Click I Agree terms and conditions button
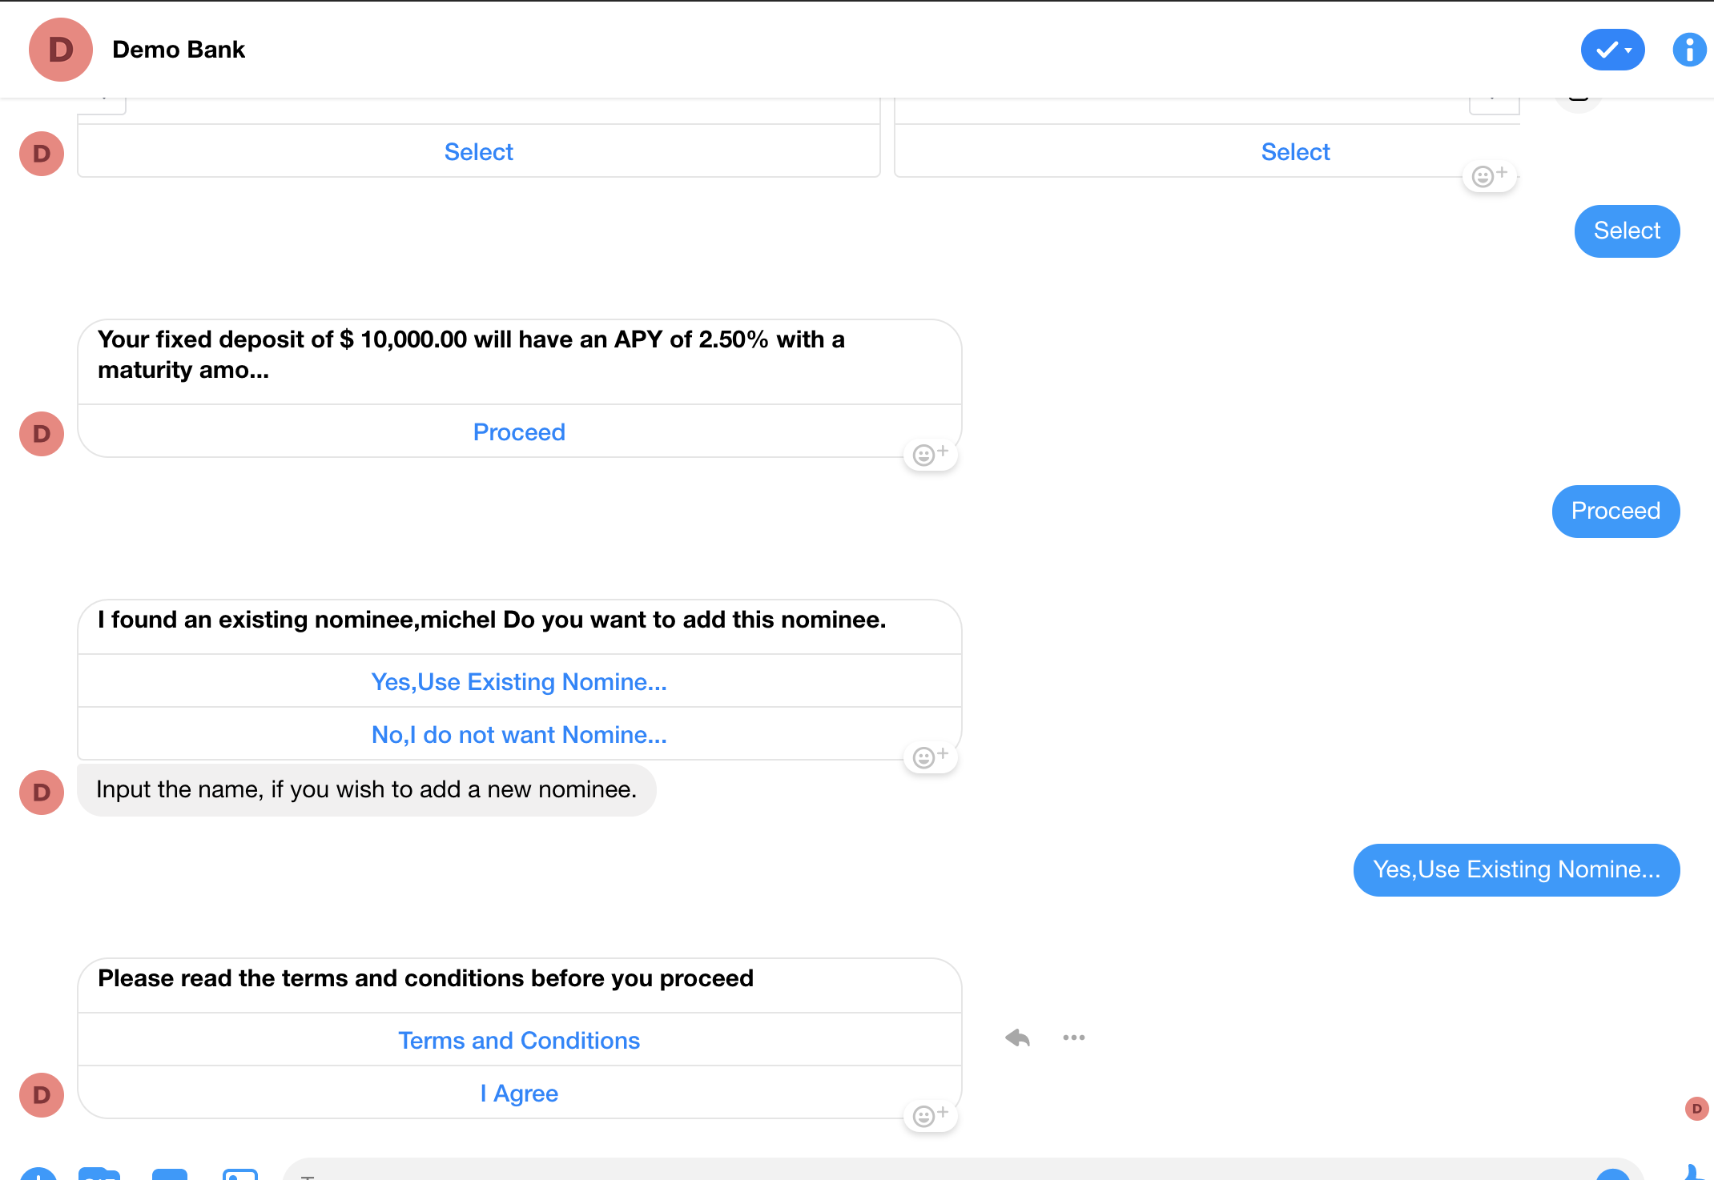 (518, 1093)
